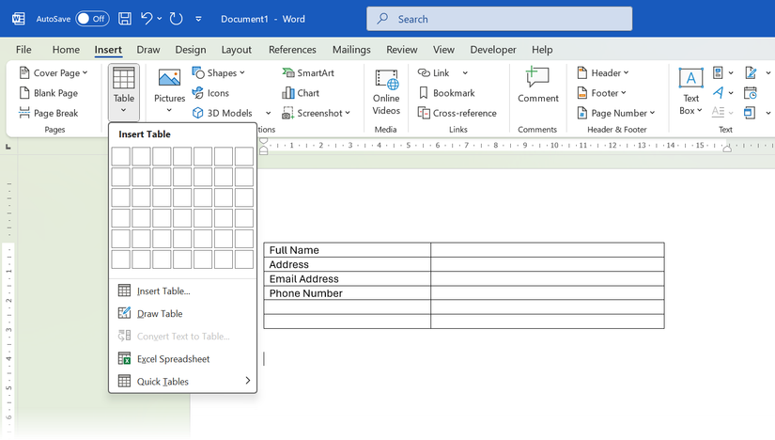
Task: Click in the Search box
Action: [x=499, y=19]
